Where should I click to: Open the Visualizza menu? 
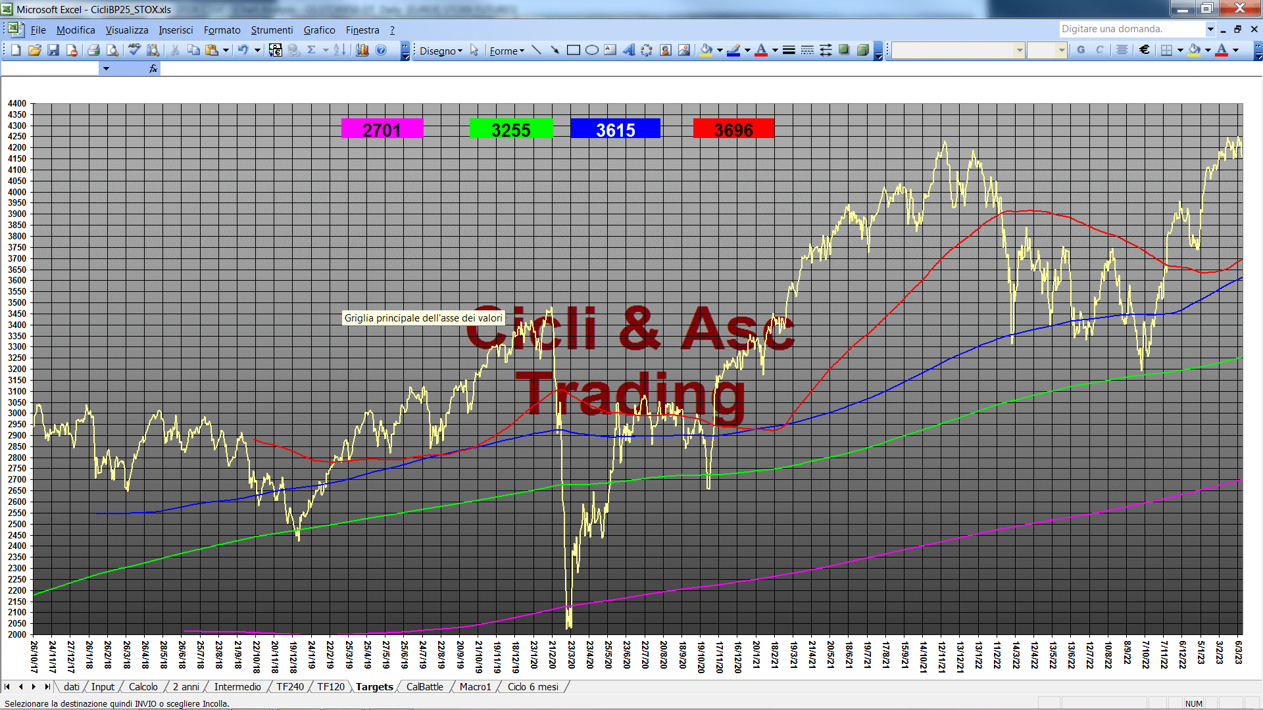pos(127,30)
